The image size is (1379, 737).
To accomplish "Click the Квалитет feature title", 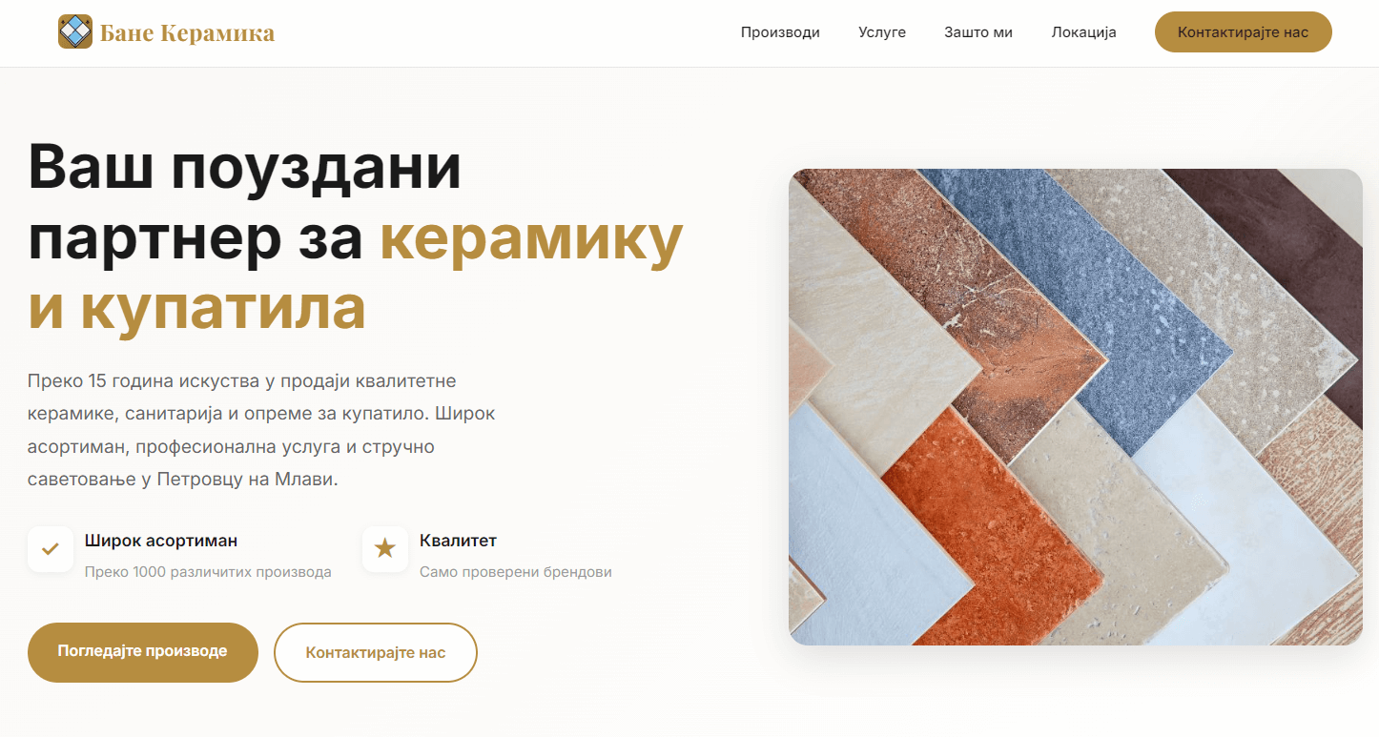I will (x=458, y=541).
